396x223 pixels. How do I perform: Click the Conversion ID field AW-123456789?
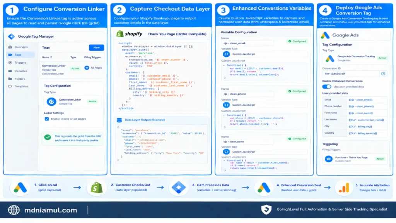(351, 74)
